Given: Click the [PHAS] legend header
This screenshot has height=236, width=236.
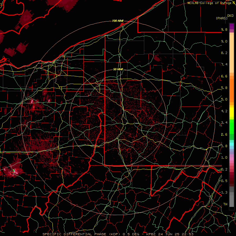Looking at the screenshot, I should 222,18.
